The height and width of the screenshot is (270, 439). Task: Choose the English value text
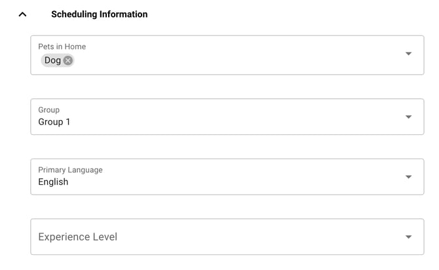tap(53, 182)
